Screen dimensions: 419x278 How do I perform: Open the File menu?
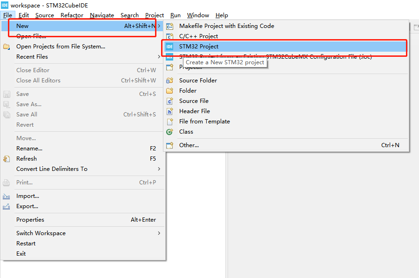[7, 15]
